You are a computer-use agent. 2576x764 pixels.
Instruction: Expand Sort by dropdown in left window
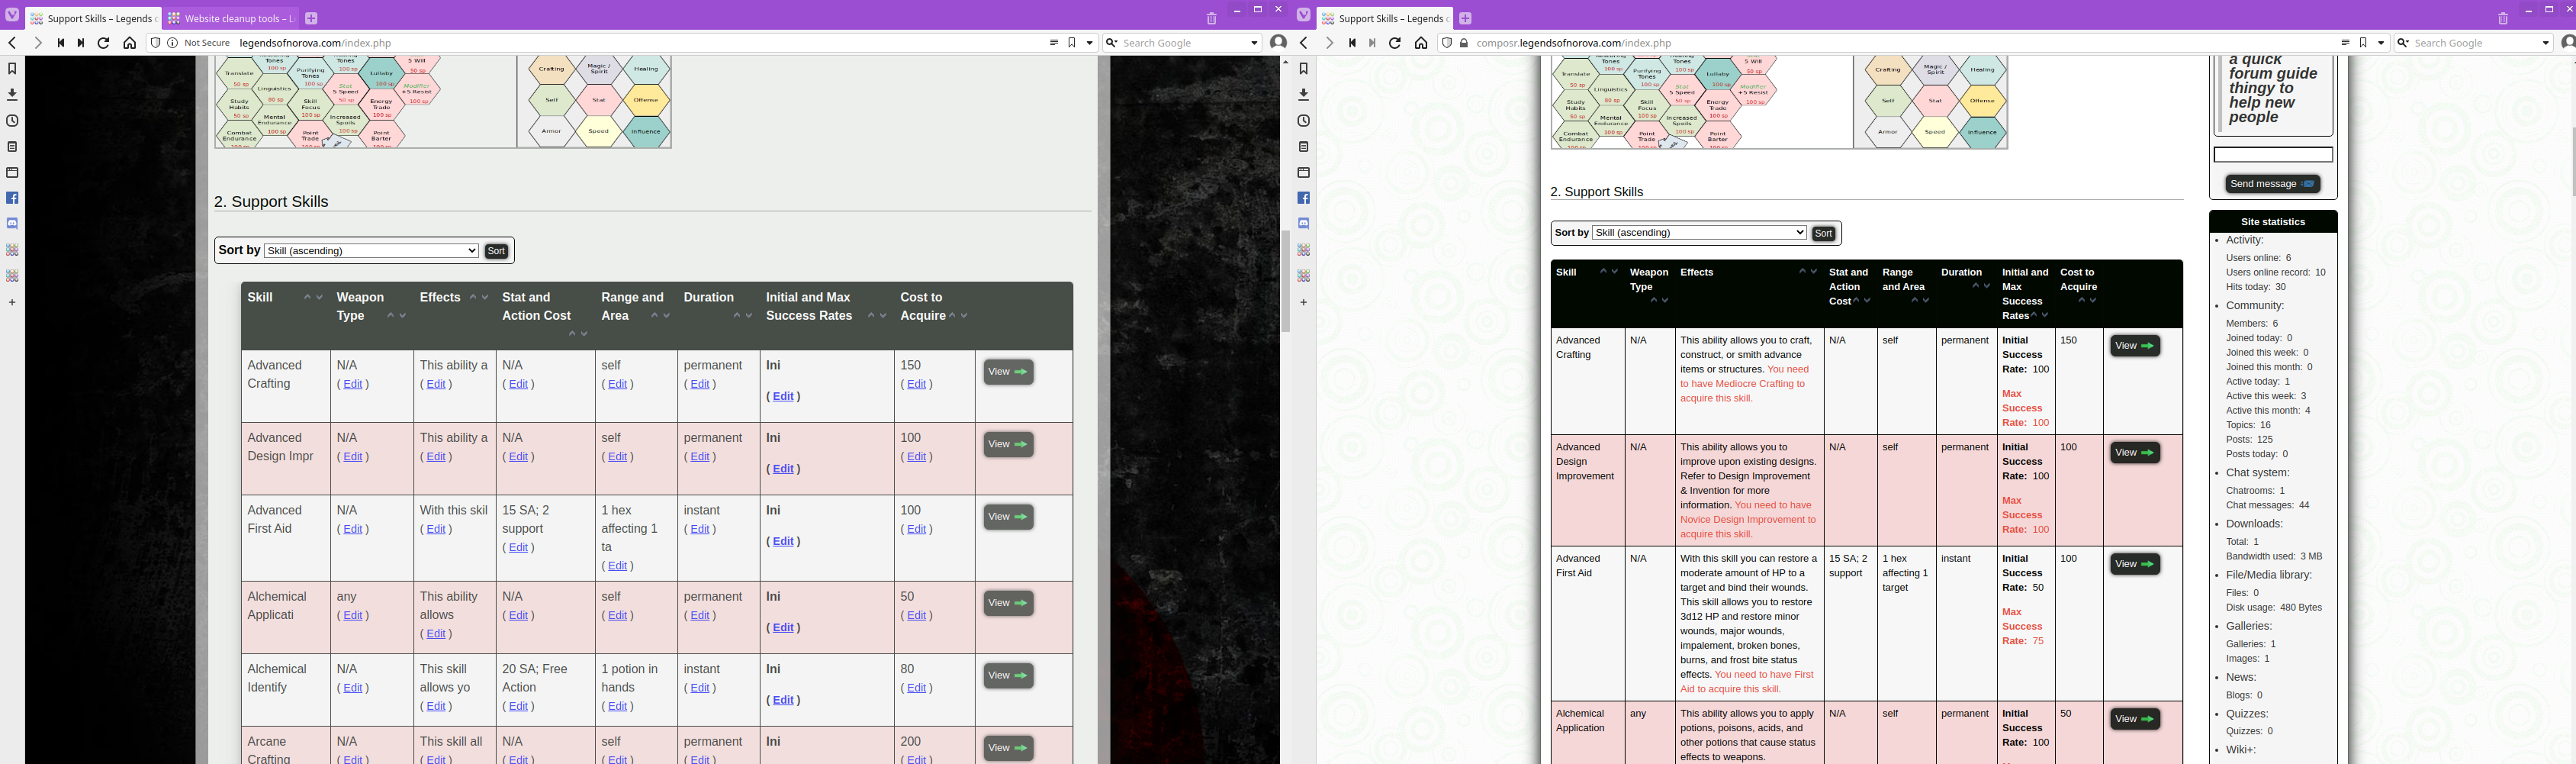point(371,251)
